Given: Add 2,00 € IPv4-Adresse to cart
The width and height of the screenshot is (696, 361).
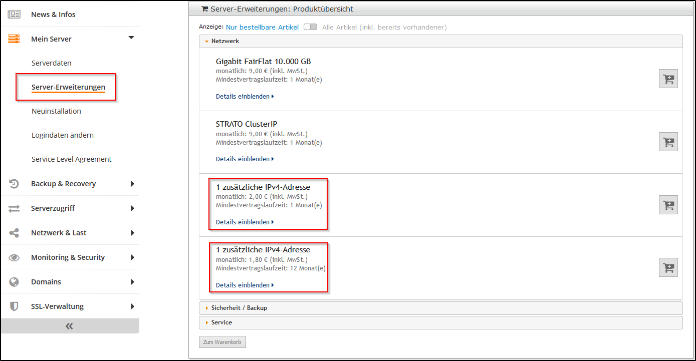Looking at the screenshot, I should (x=668, y=205).
